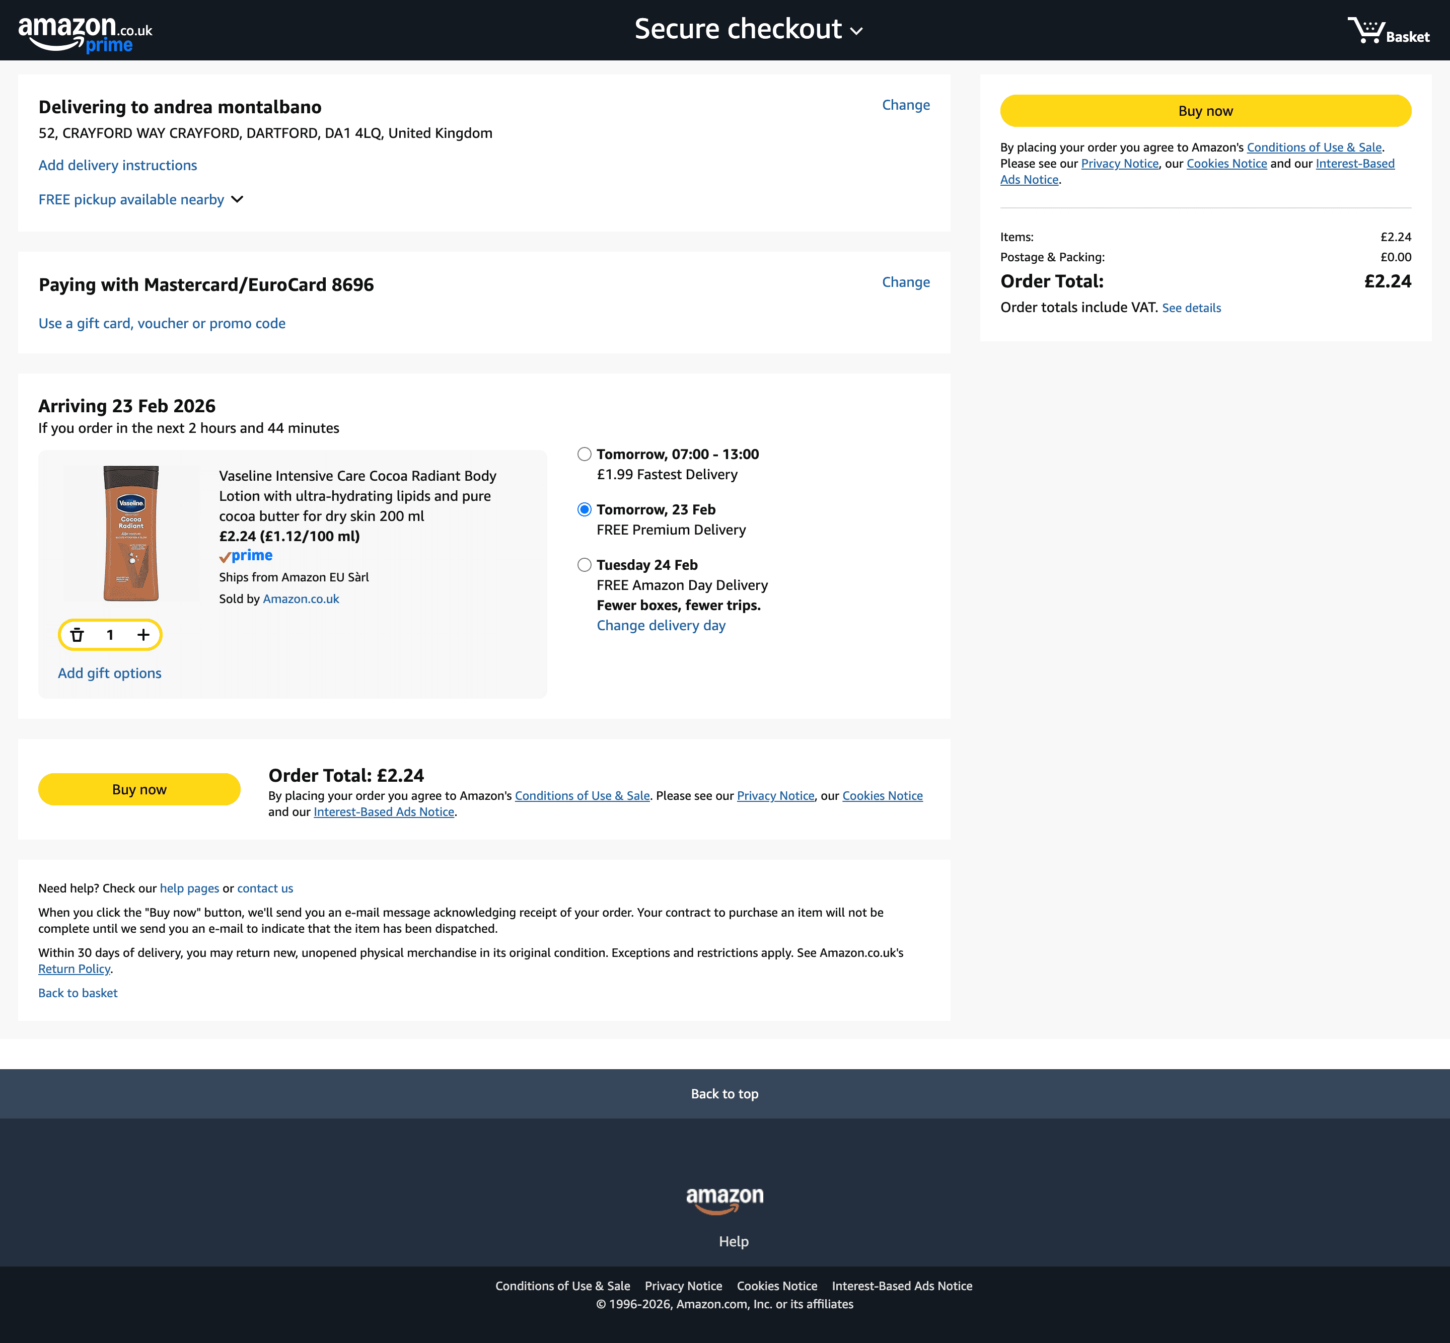Select Tomorrow 07:00 - 13:00 Fastest Delivery
The image size is (1450, 1343).
click(x=585, y=455)
